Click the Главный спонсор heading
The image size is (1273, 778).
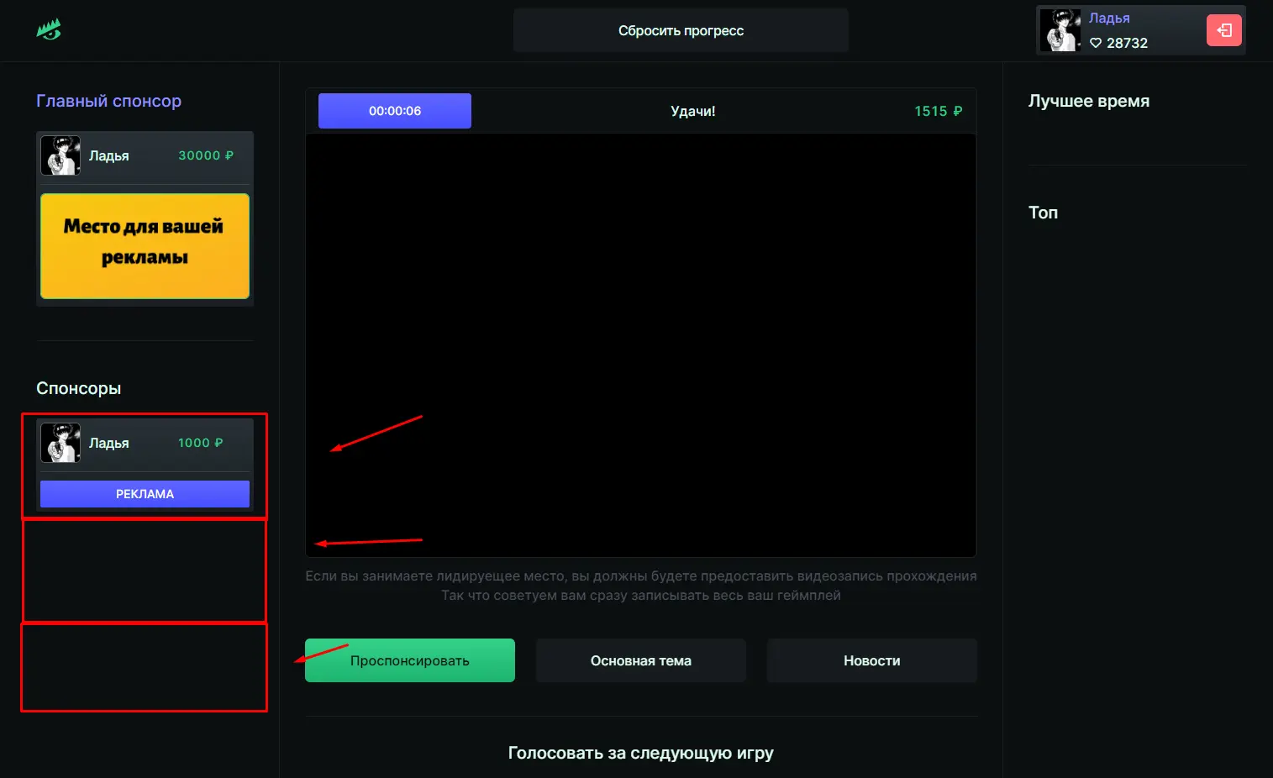[x=108, y=101]
